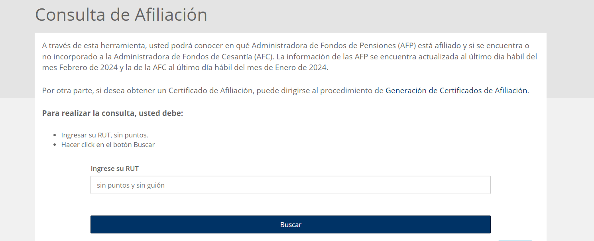
Task: Click the bold 'Para realizar la consulta' subheading
Action: click(x=112, y=113)
